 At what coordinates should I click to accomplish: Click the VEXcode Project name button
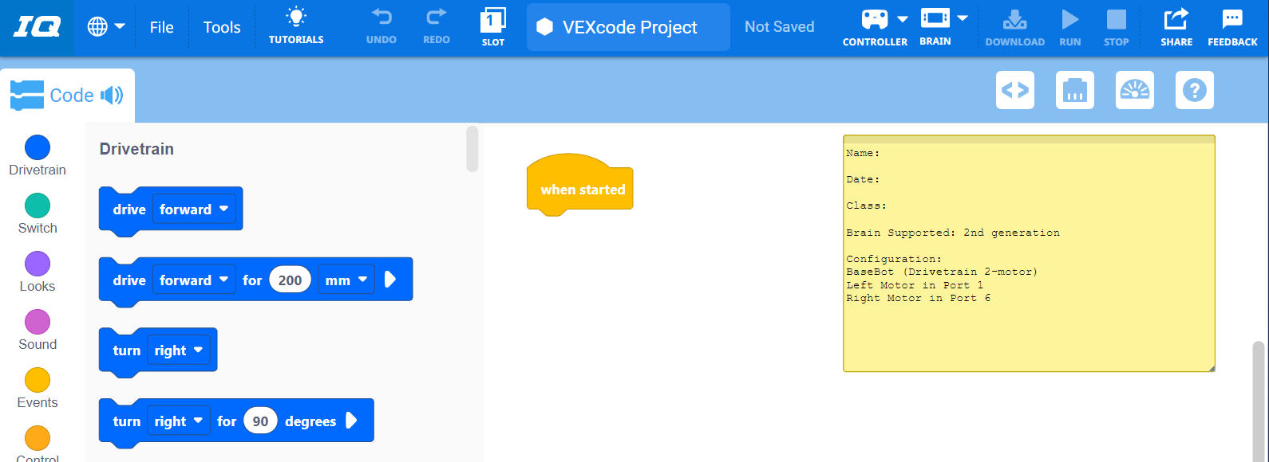pyautogui.click(x=628, y=27)
